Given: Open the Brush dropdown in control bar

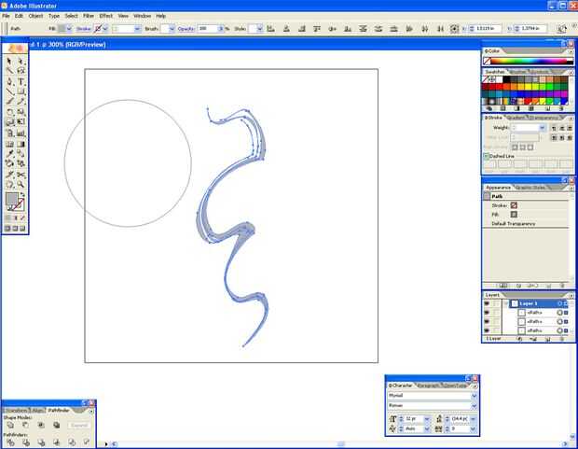Looking at the screenshot, I should coord(172,28).
